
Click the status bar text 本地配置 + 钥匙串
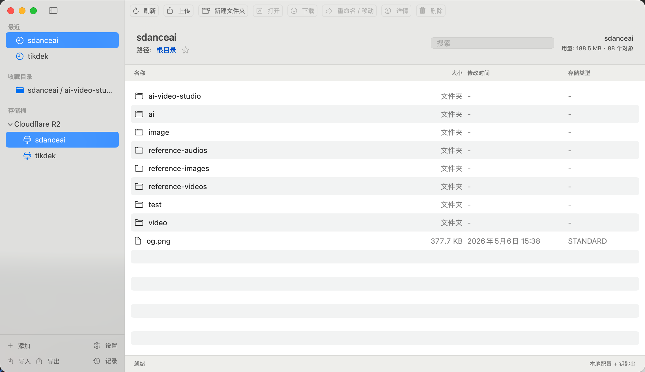(x=612, y=364)
